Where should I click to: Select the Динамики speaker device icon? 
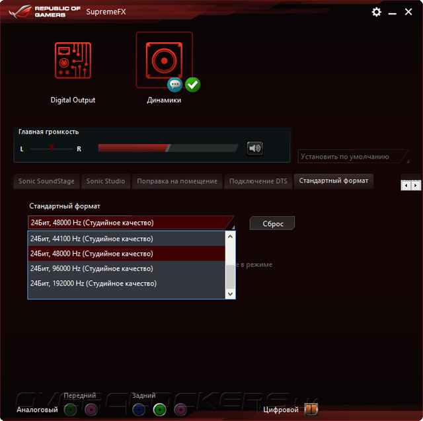click(x=164, y=60)
